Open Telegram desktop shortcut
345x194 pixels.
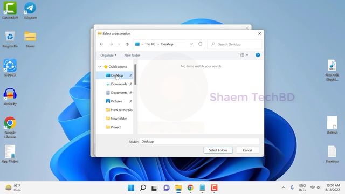(x=30, y=10)
